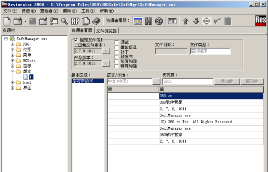Collapse the SoftManager.exe root node

(6, 39)
